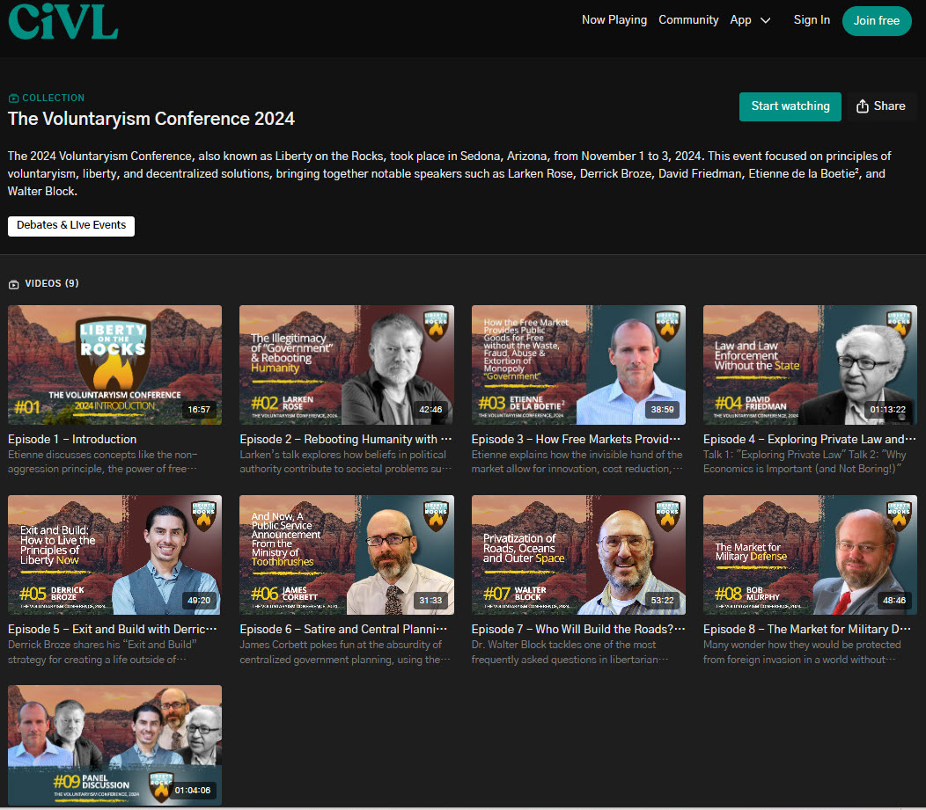
Task: Click the 48:46 duration badge on Episode 8
Action: [894, 600]
